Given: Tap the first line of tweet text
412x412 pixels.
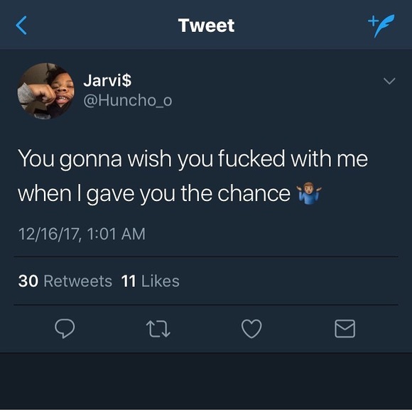Looking at the screenshot, I should click(193, 158).
